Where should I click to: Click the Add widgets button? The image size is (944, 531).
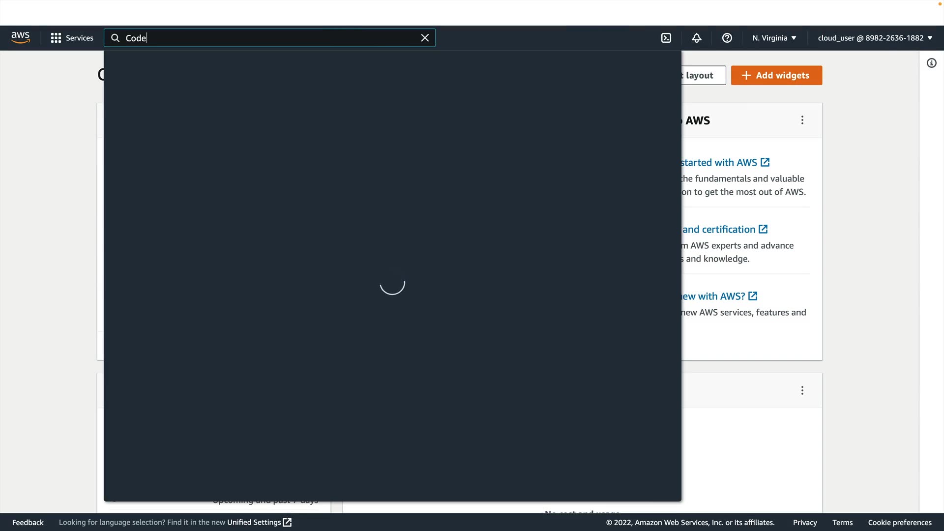tap(776, 75)
